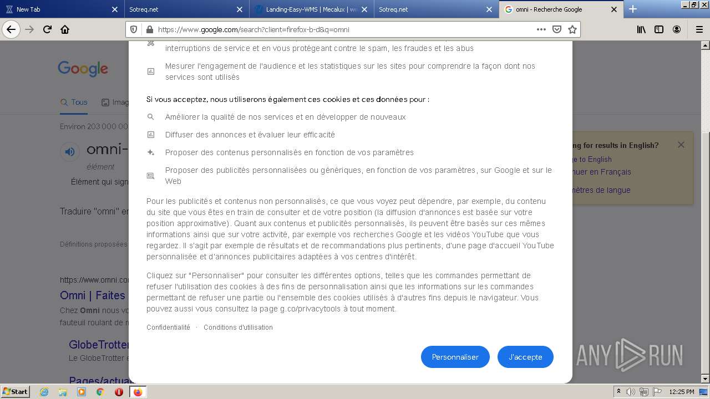This screenshot has height=399, width=710.
Task: Open the Library icon in toolbar
Action: (641, 29)
